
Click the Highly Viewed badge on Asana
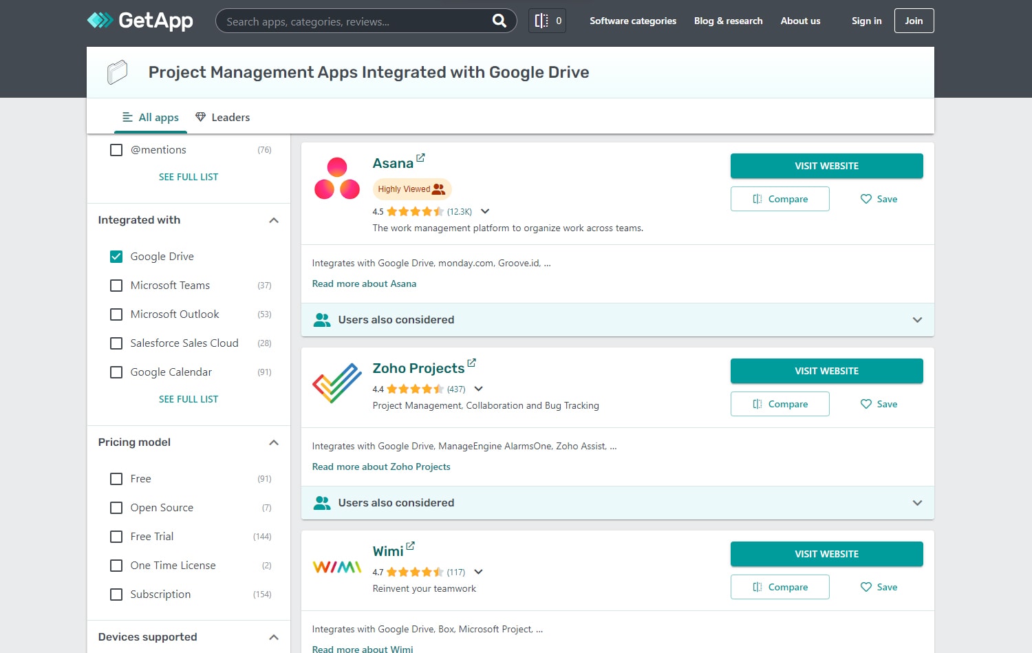[x=411, y=189]
